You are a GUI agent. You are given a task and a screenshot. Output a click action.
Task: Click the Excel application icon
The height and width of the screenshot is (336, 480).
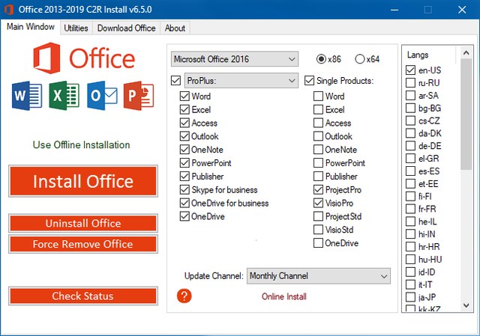point(64,96)
